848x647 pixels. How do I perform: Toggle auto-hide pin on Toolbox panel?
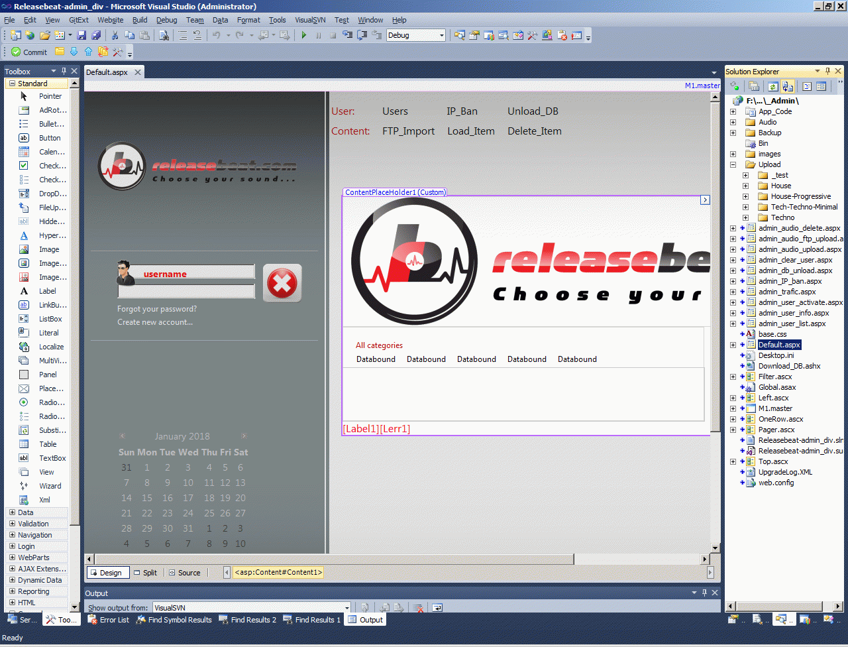coord(64,71)
